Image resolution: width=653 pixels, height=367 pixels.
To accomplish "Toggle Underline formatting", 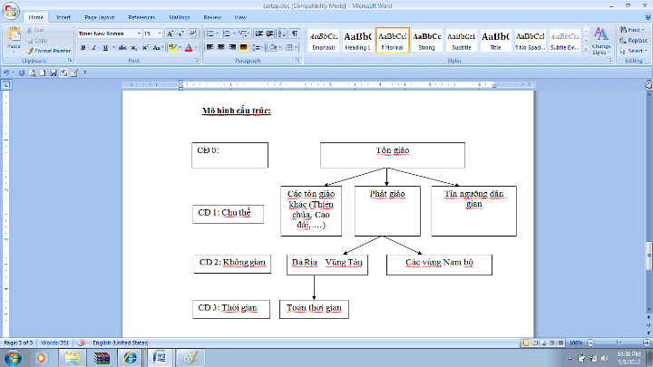I will click(106, 47).
